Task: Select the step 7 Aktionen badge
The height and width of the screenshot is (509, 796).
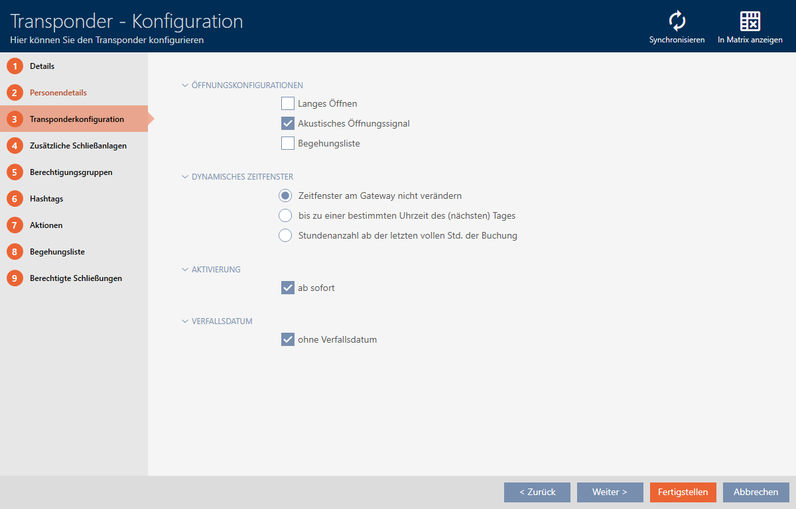Action: 15,225
